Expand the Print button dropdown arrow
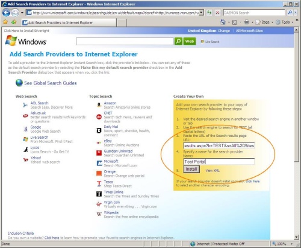301x248 pixels. coord(252,22)
